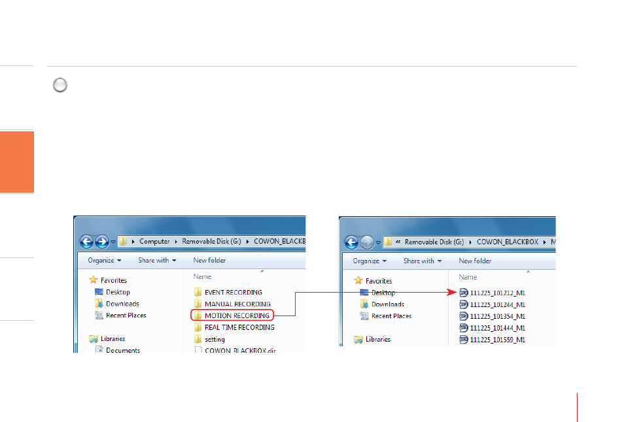Click Back arrow in left Explorer window

tap(86, 241)
